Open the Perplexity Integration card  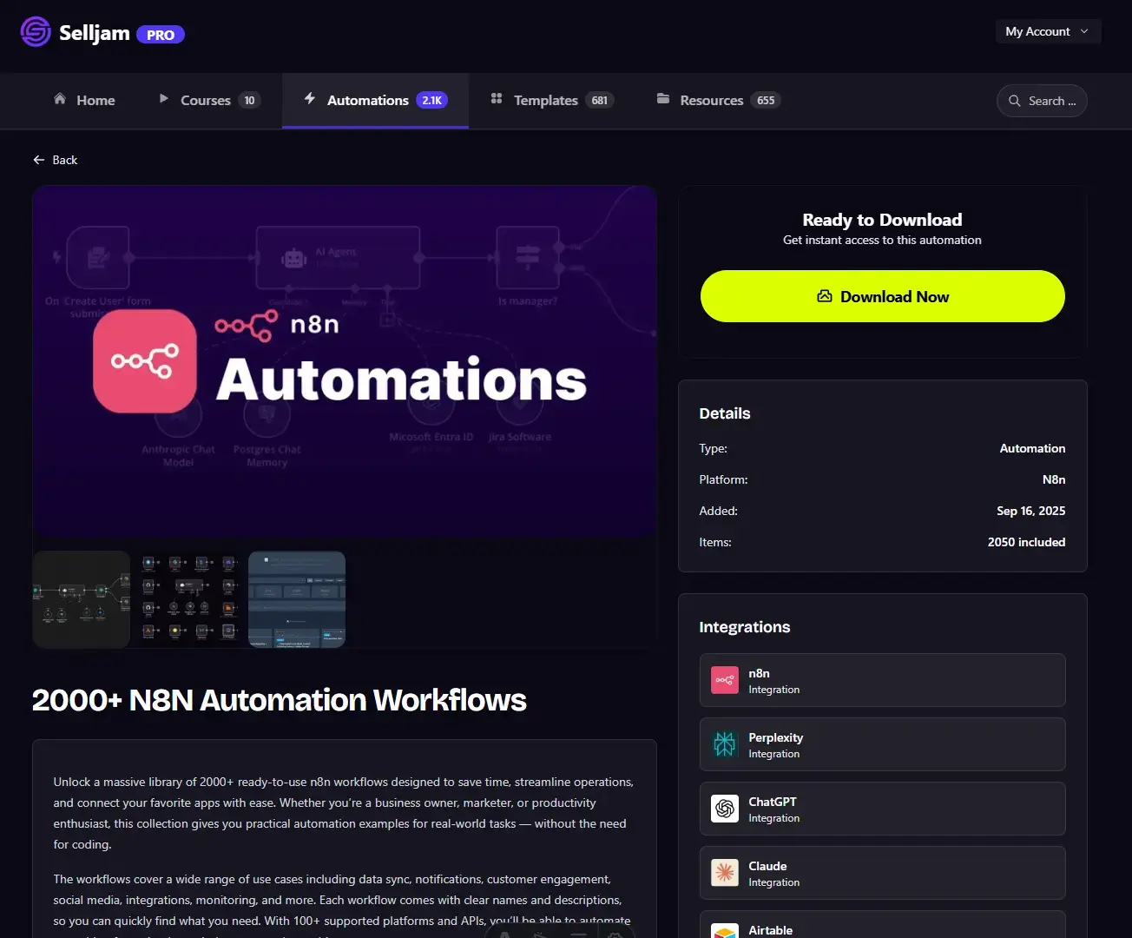(883, 744)
